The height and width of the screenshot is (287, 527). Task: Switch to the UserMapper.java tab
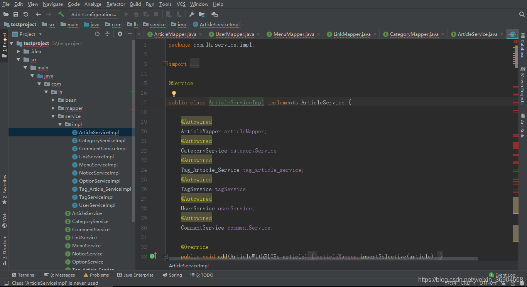pos(235,34)
